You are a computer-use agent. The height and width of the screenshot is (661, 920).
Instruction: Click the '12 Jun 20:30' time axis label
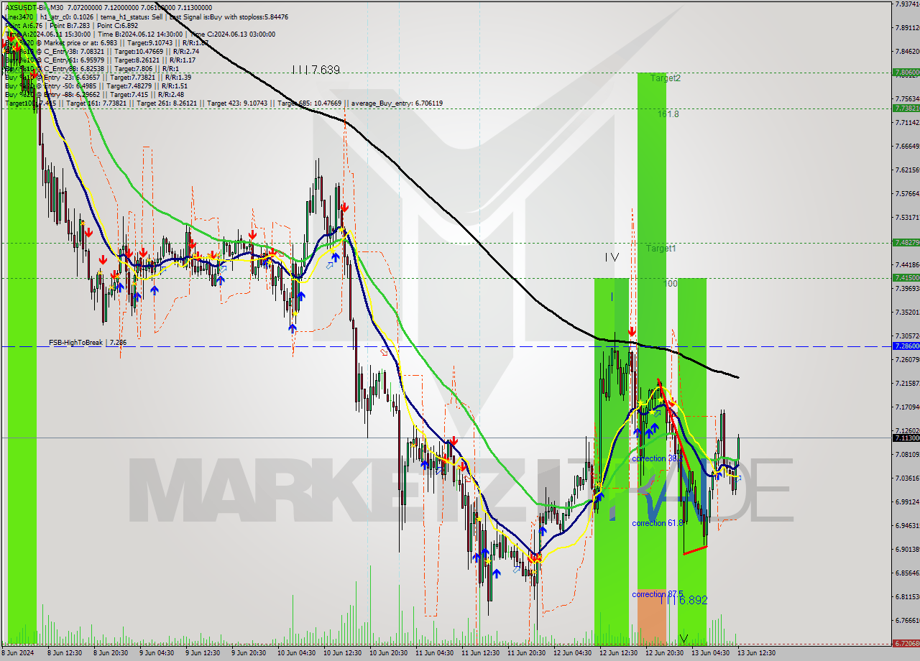coord(665,653)
